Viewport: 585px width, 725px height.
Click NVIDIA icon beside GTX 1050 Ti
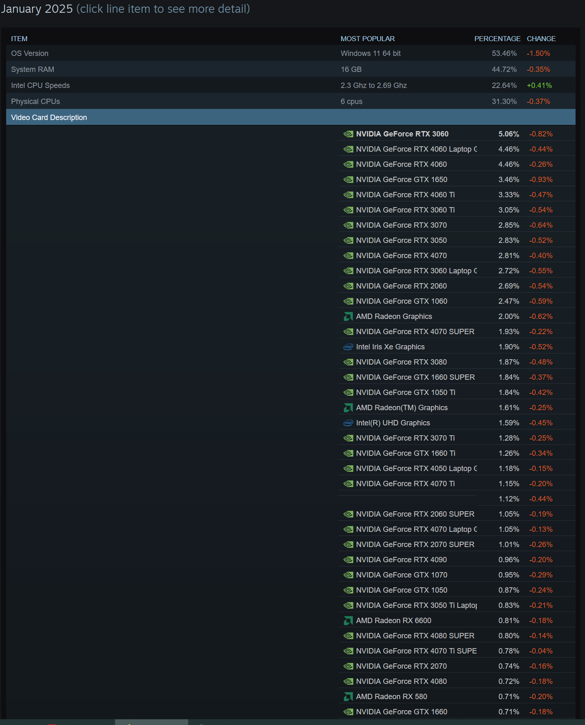pyautogui.click(x=348, y=393)
